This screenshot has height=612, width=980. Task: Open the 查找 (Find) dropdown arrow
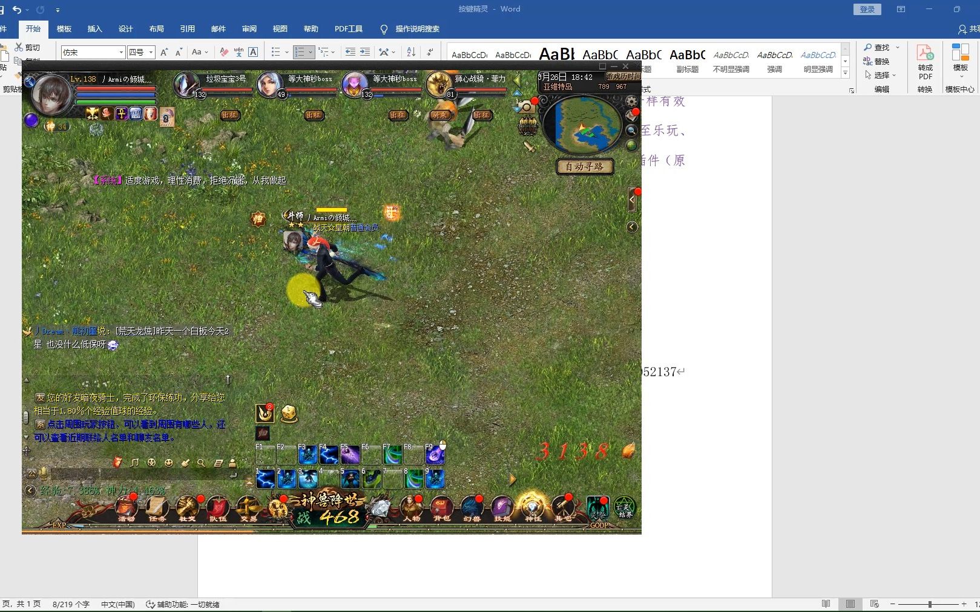[898, 47]
